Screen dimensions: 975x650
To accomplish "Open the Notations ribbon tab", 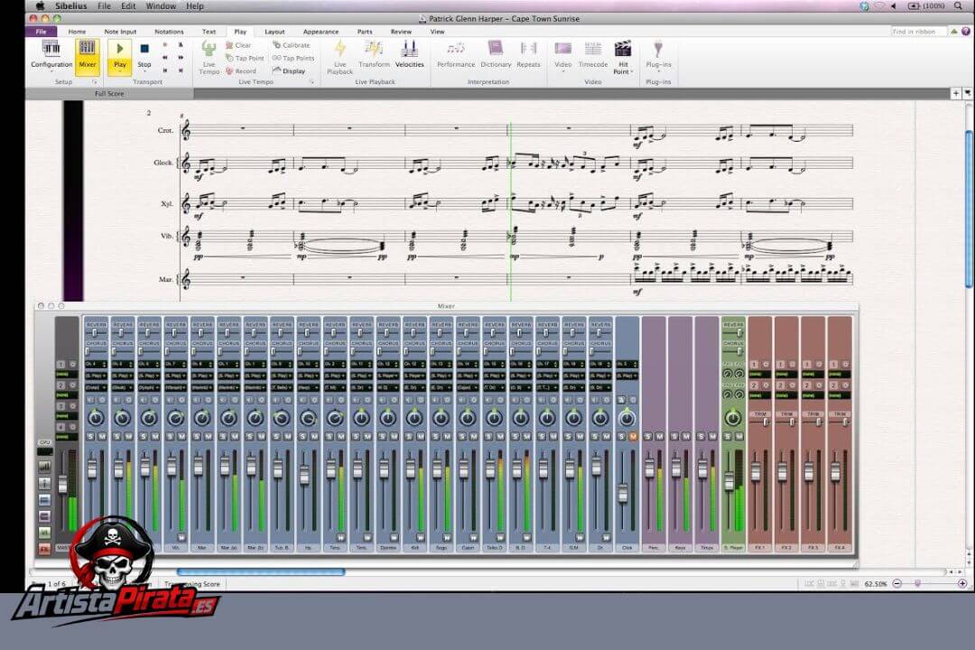I will (x=169, y=32).
